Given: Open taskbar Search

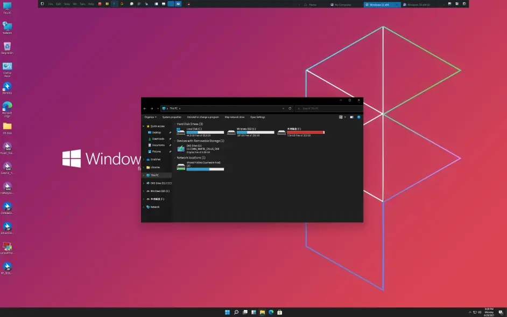Looking at the screenshot, I should (236, 312).
